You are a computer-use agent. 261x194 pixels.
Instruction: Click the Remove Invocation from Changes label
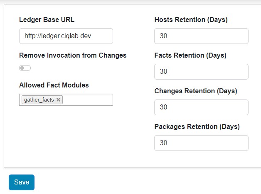[x=73, y=55]
